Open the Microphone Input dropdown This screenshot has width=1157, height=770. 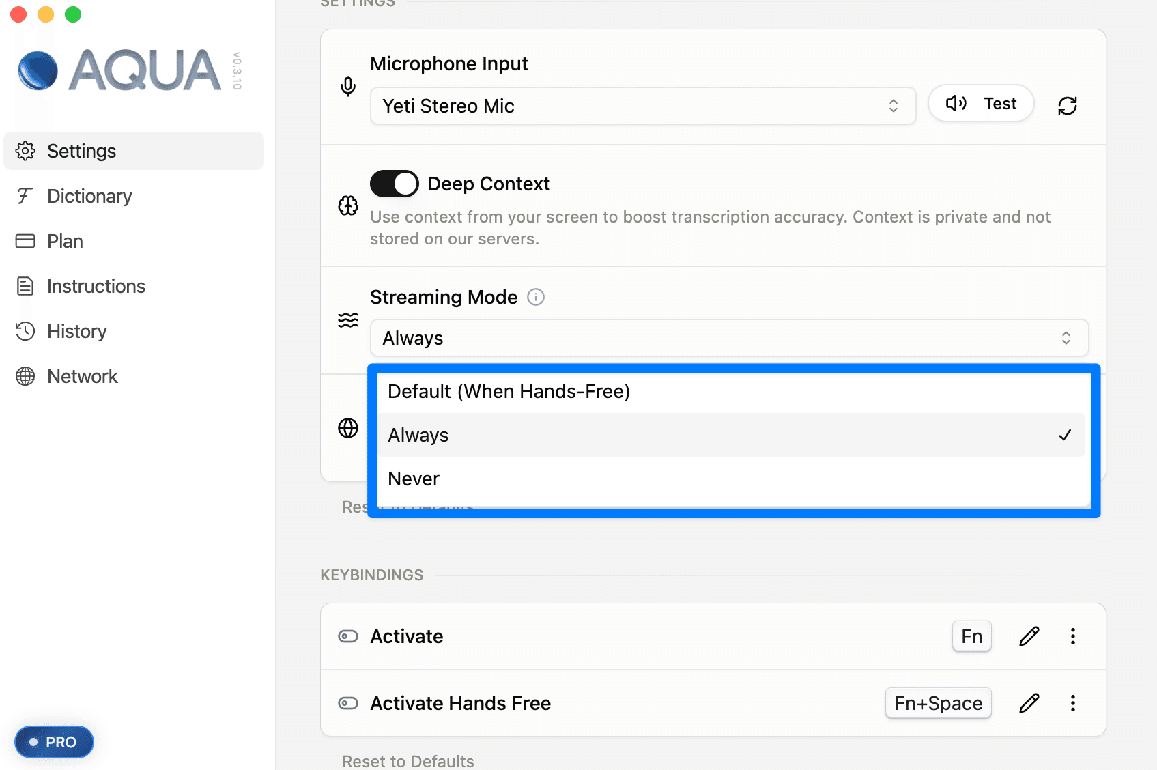point(642,106)
